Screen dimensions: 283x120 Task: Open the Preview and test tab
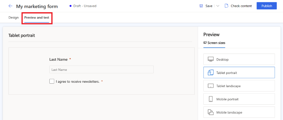(37, 18)
